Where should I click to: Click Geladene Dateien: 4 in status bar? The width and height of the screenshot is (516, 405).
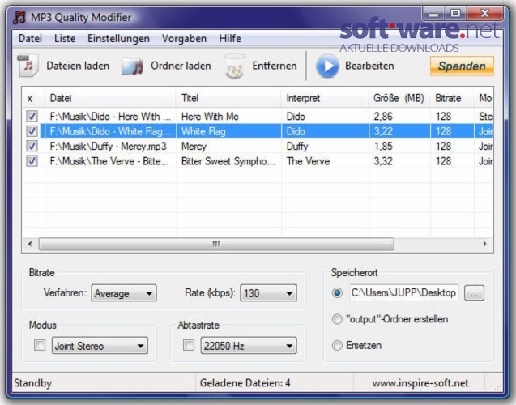[x=245, y=383]
